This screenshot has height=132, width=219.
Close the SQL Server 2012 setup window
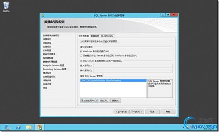pyautogui.click(x=174, y=15)
